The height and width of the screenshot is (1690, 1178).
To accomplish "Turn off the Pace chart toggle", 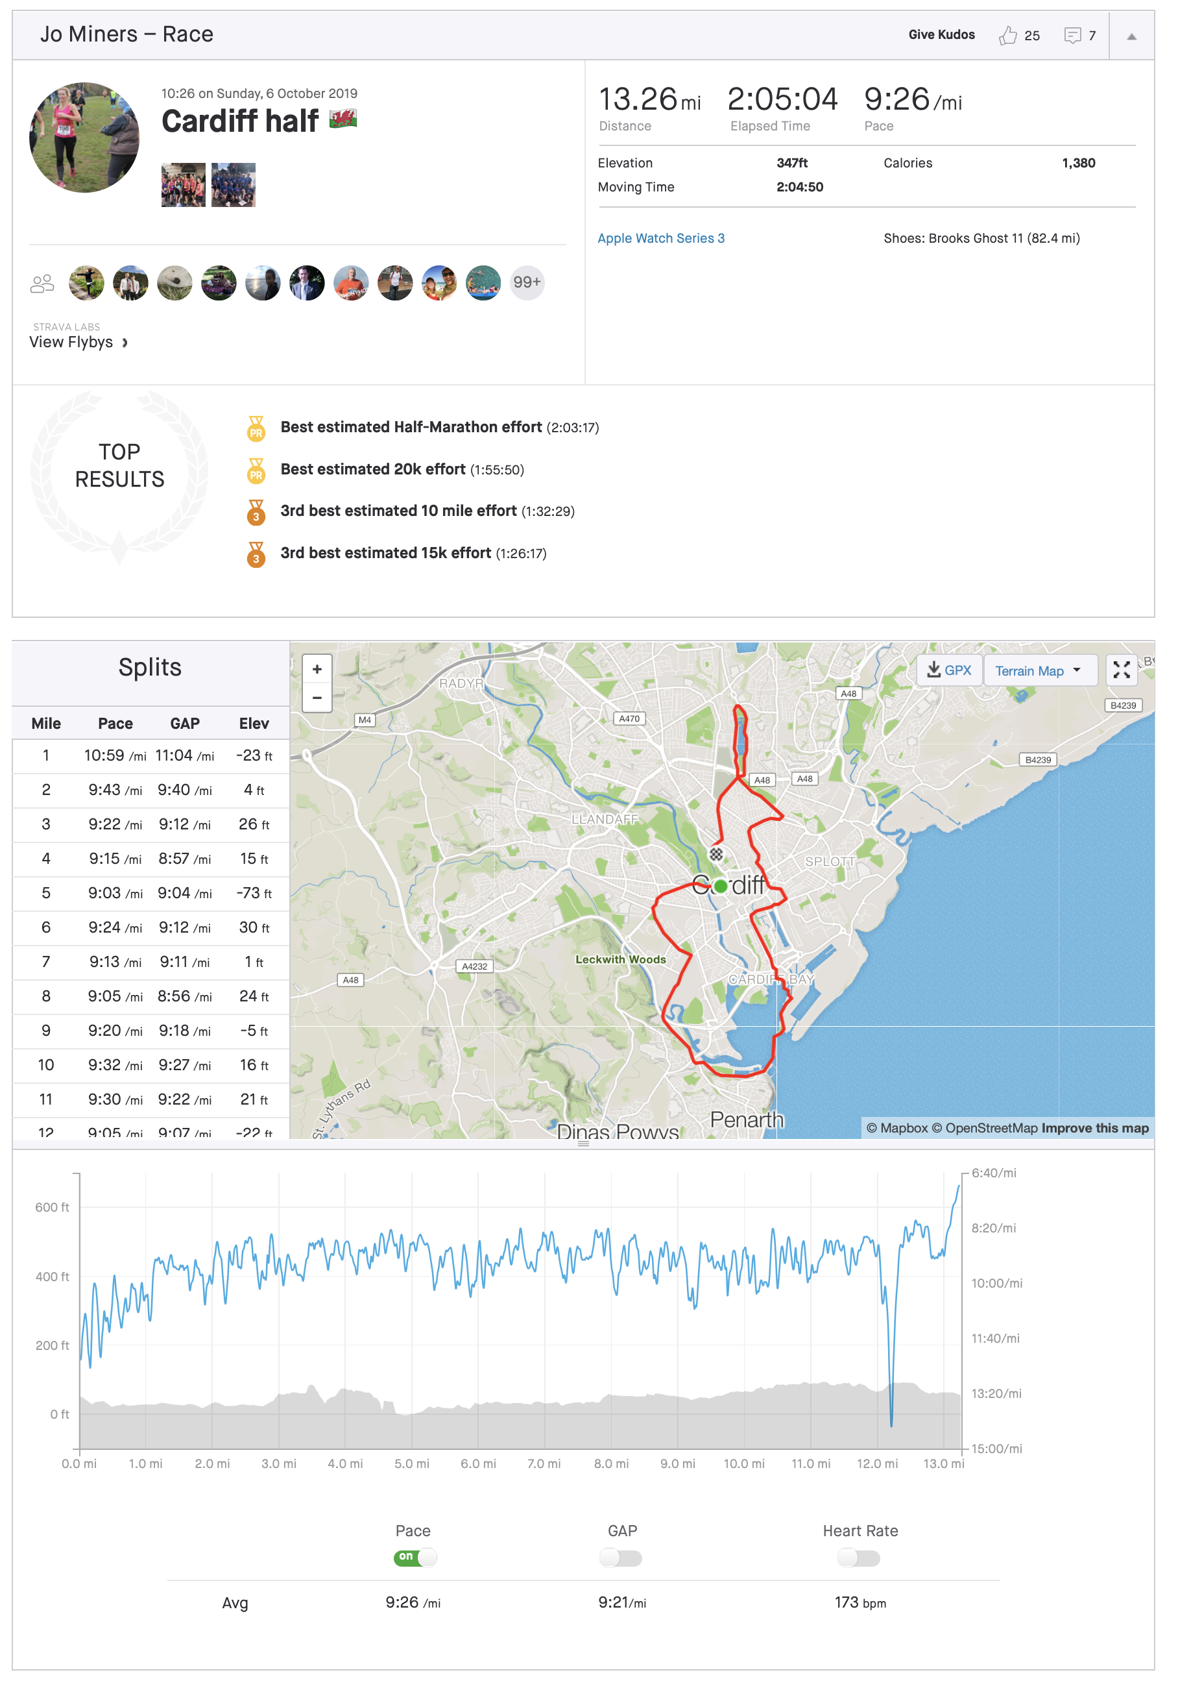I will (415, 1558).
